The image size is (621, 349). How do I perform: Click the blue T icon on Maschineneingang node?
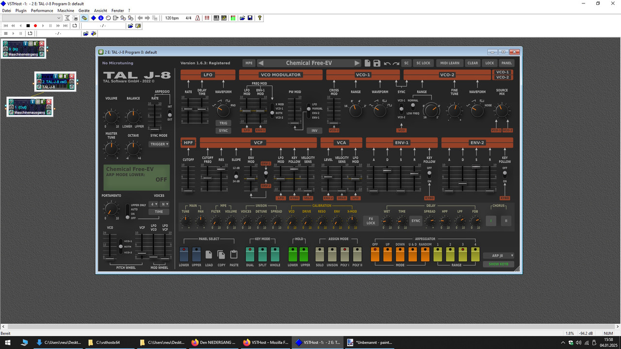(26, 44)
